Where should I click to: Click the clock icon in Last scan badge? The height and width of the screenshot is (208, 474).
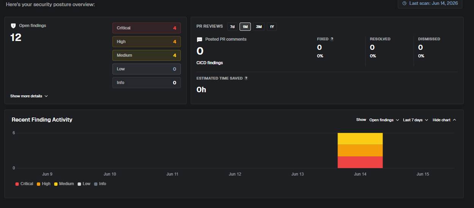click(404, 3)
